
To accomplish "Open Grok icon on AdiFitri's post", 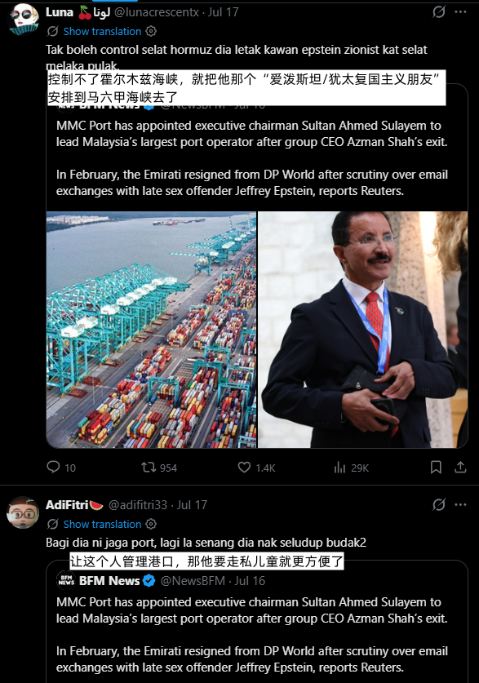I will [438, 505].
